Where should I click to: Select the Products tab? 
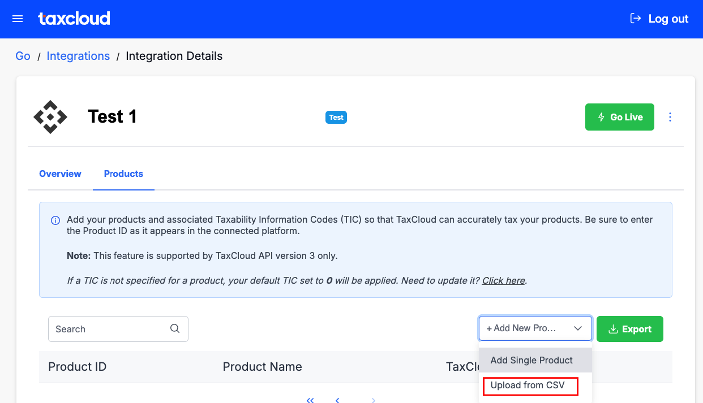click(123, 174)
